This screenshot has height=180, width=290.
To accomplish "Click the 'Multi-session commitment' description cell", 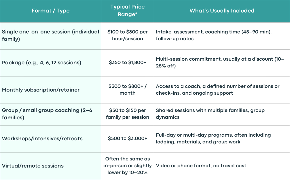I will 222,63.
